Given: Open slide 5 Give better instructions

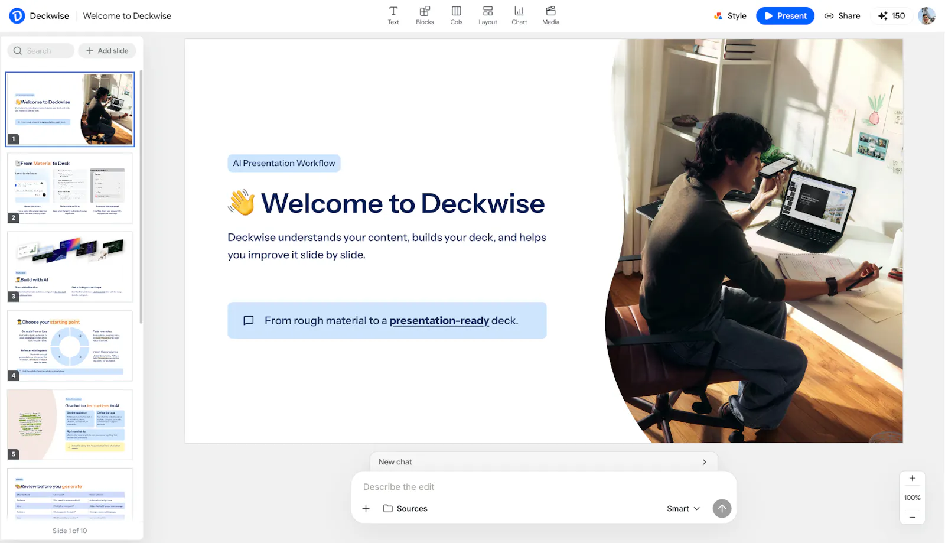Looking at the screenshot, I should pos(70,425).
